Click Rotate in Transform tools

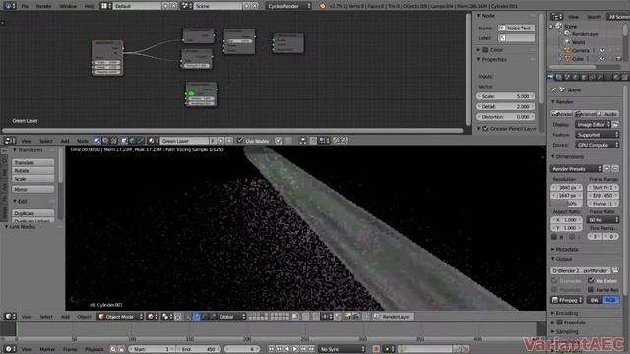click(32, 170)
